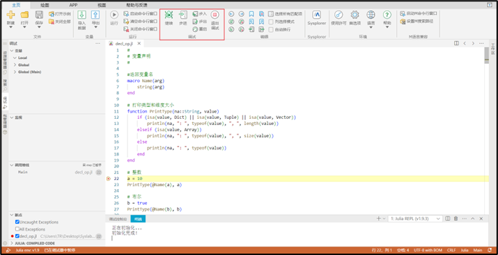
Task: Switch to the 调试控制台 panel tab
Action: 118,219
